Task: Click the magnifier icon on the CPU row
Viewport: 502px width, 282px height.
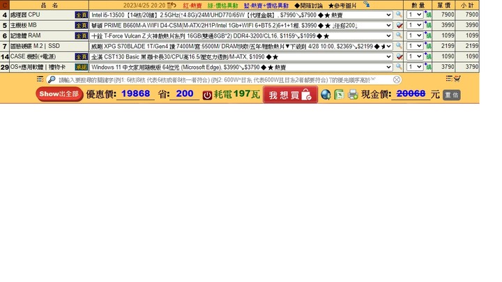Action: tap(399, 15)
